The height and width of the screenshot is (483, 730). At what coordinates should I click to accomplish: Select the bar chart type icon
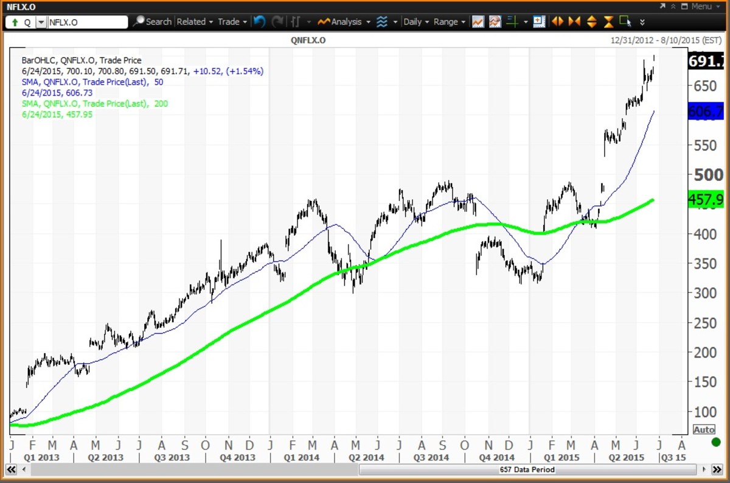click(296, 21)
